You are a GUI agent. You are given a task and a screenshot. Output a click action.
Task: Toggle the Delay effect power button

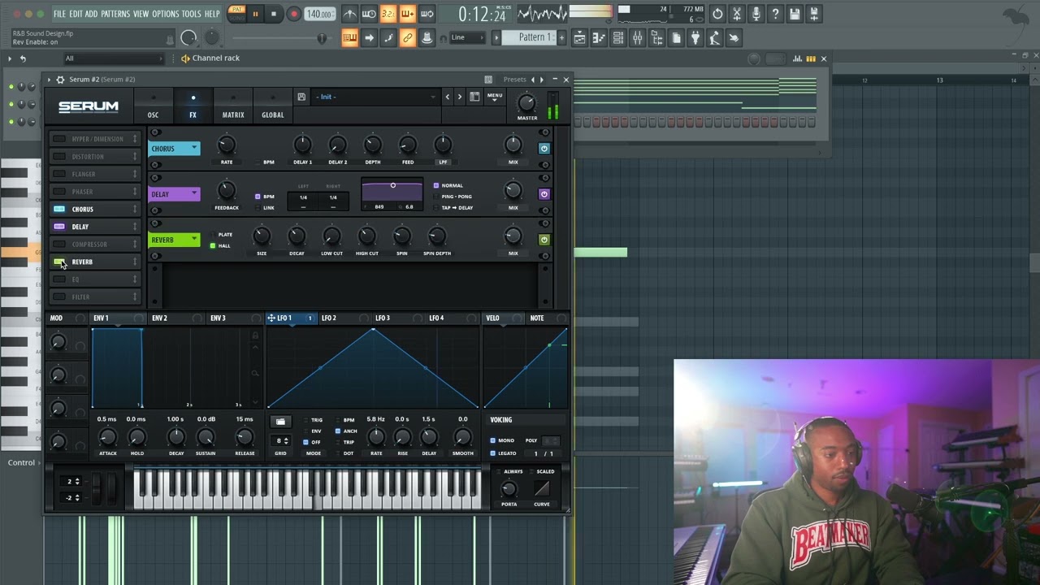pos(544,194)
